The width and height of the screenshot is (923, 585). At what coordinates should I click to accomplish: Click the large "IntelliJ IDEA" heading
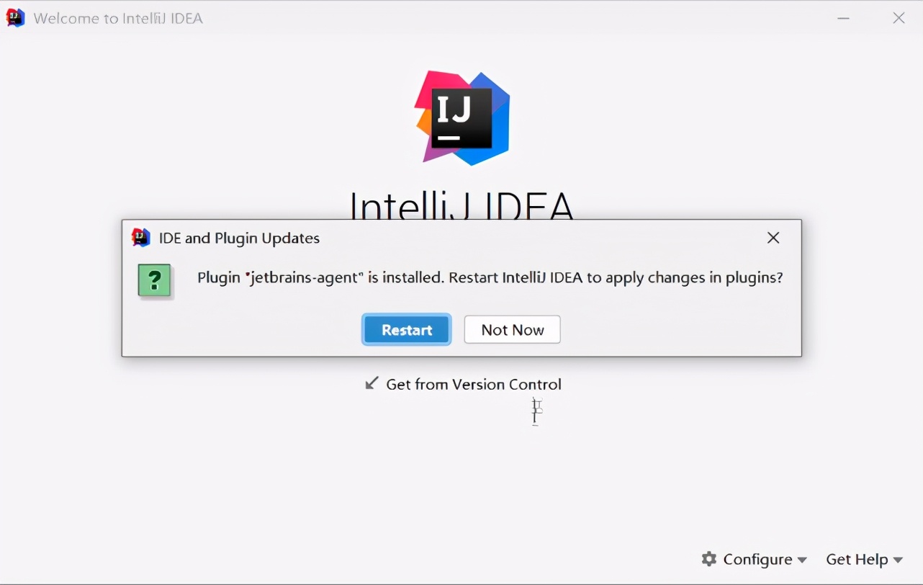461,206
